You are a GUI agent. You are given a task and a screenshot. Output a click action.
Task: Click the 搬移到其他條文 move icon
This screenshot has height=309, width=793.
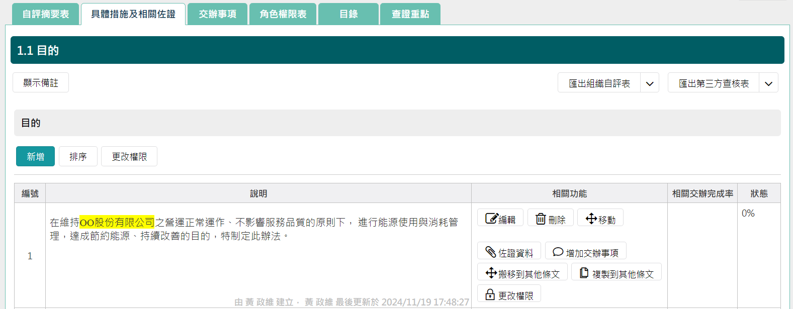click(491, 273)
